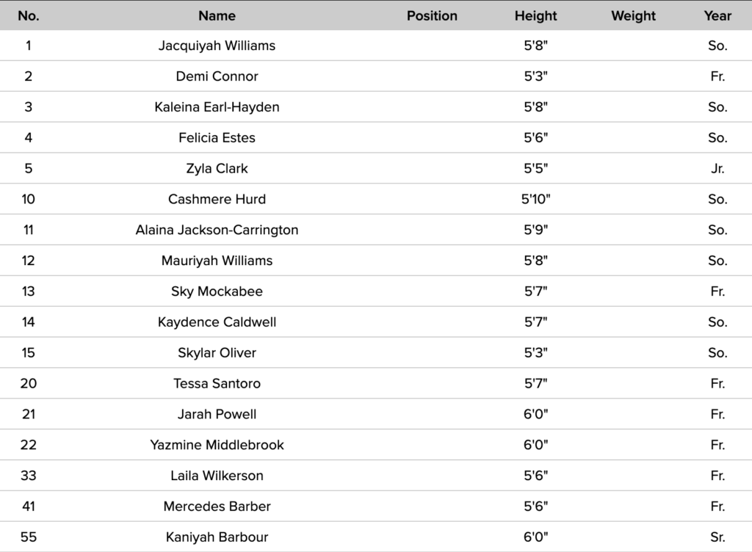Click on Kaleina Earl-Hayden
The height and width of the screenshot is (552, 752).
(217, 107)
